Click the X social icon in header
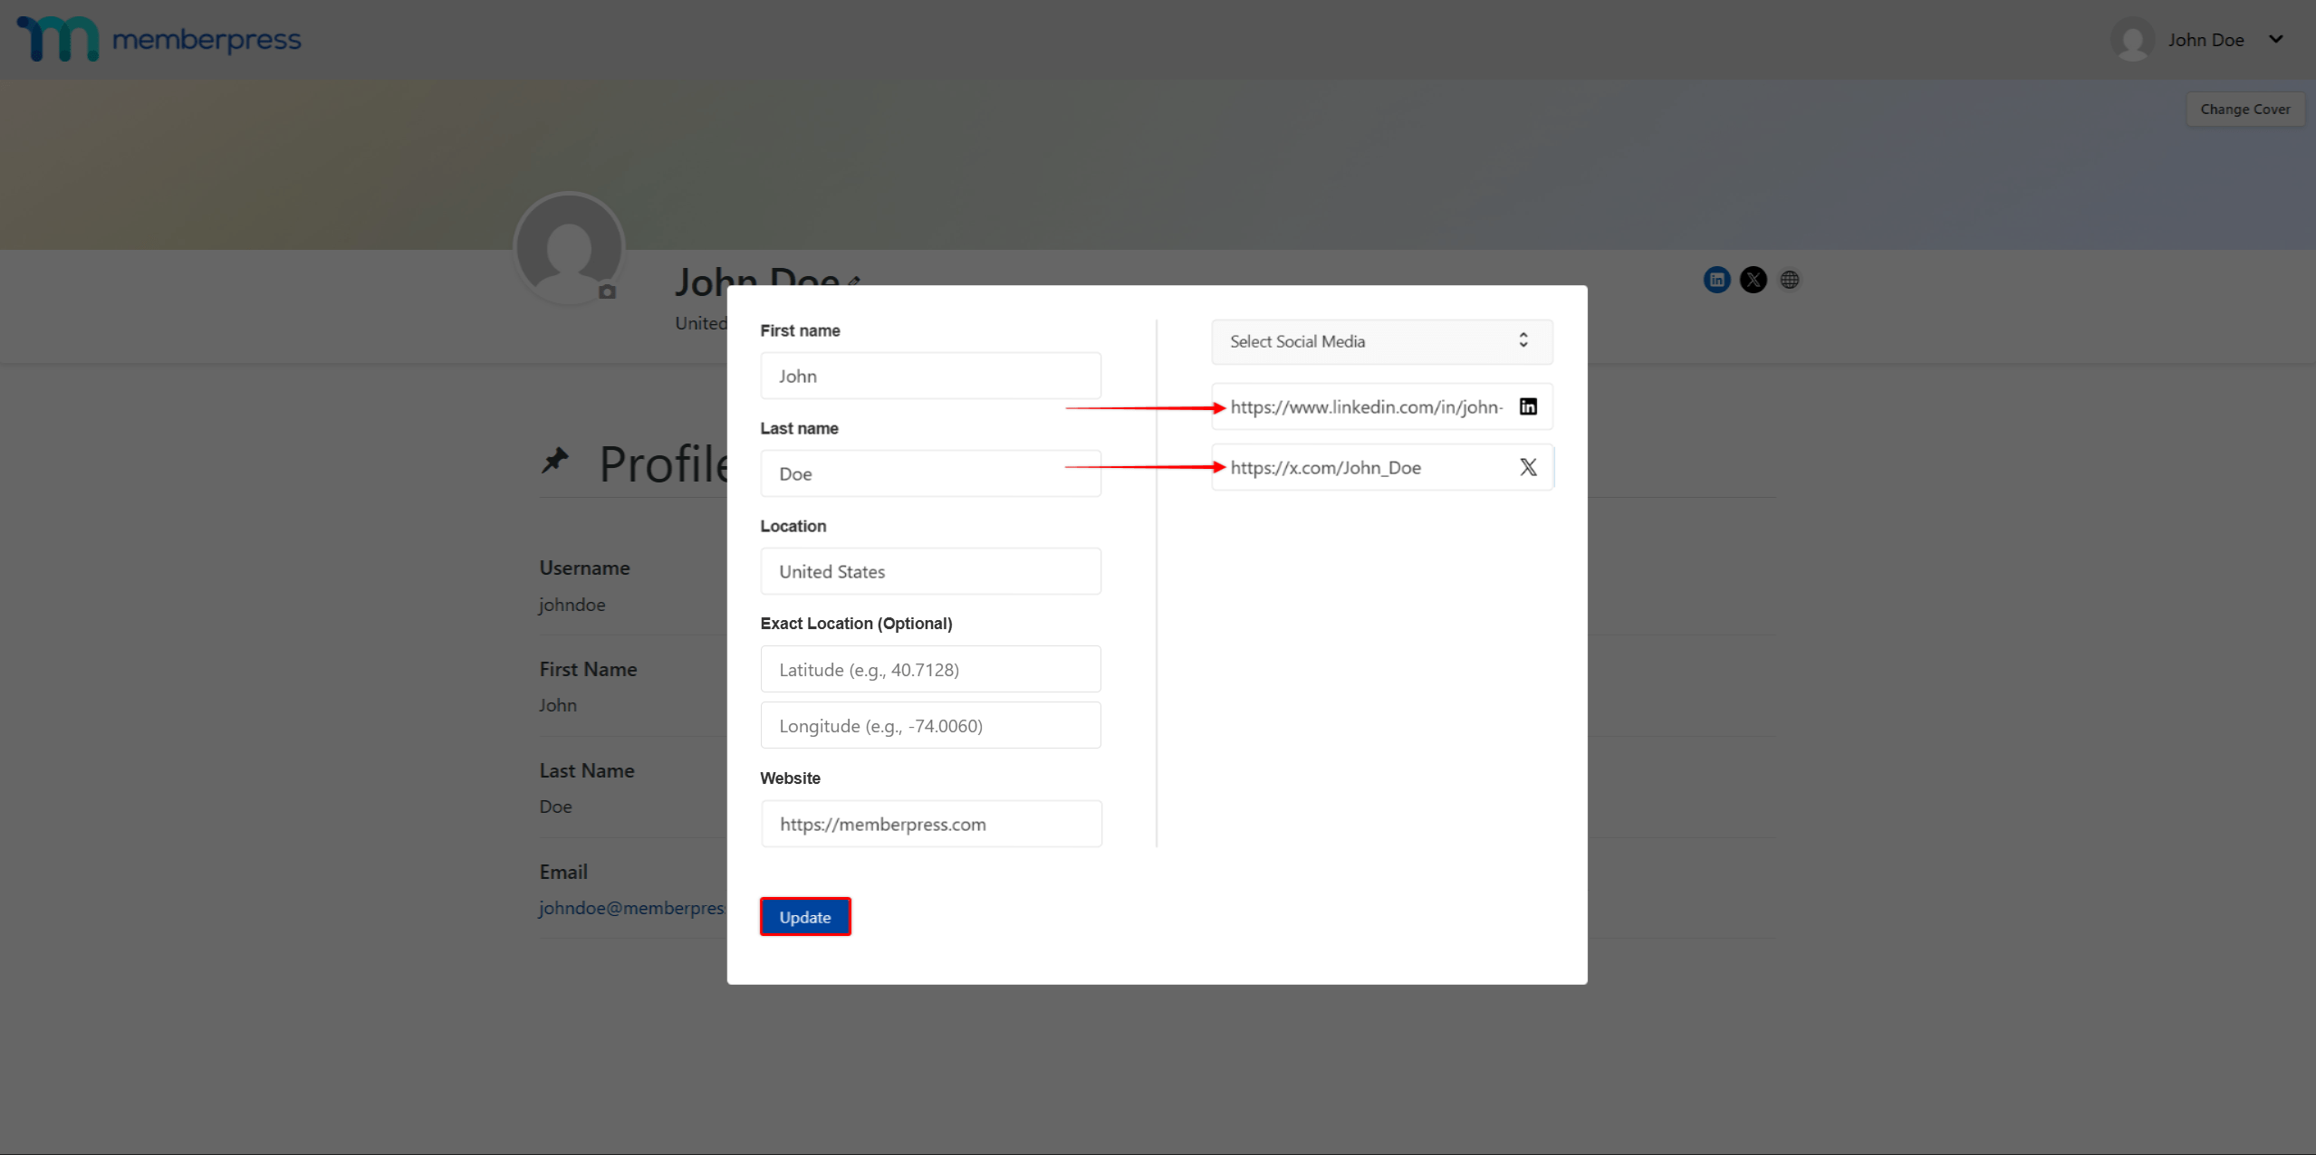Image resolution: width=2316 pixels, height=1155 pixels. [x=1753, y=280]
